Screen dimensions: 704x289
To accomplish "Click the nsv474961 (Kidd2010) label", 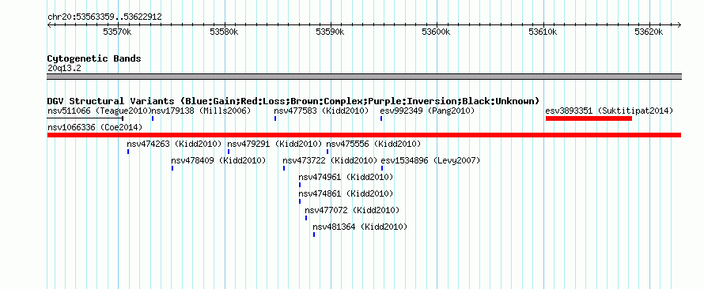I will (346, 177).
